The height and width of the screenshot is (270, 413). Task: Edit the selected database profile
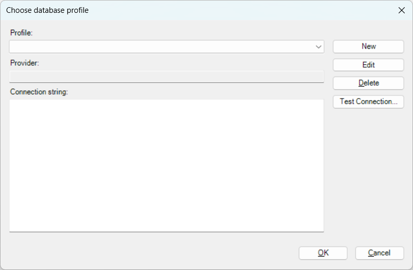coord(368,65)
